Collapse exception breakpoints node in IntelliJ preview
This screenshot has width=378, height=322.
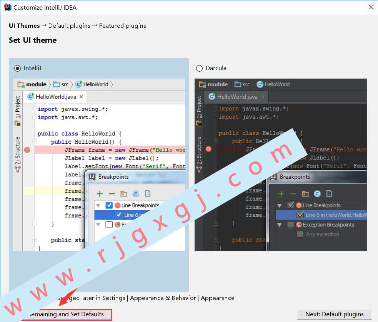click(98, 225)
